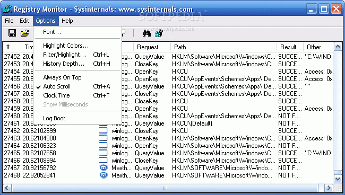Click the # column header

pyautogui.click(x=12, y=47)
